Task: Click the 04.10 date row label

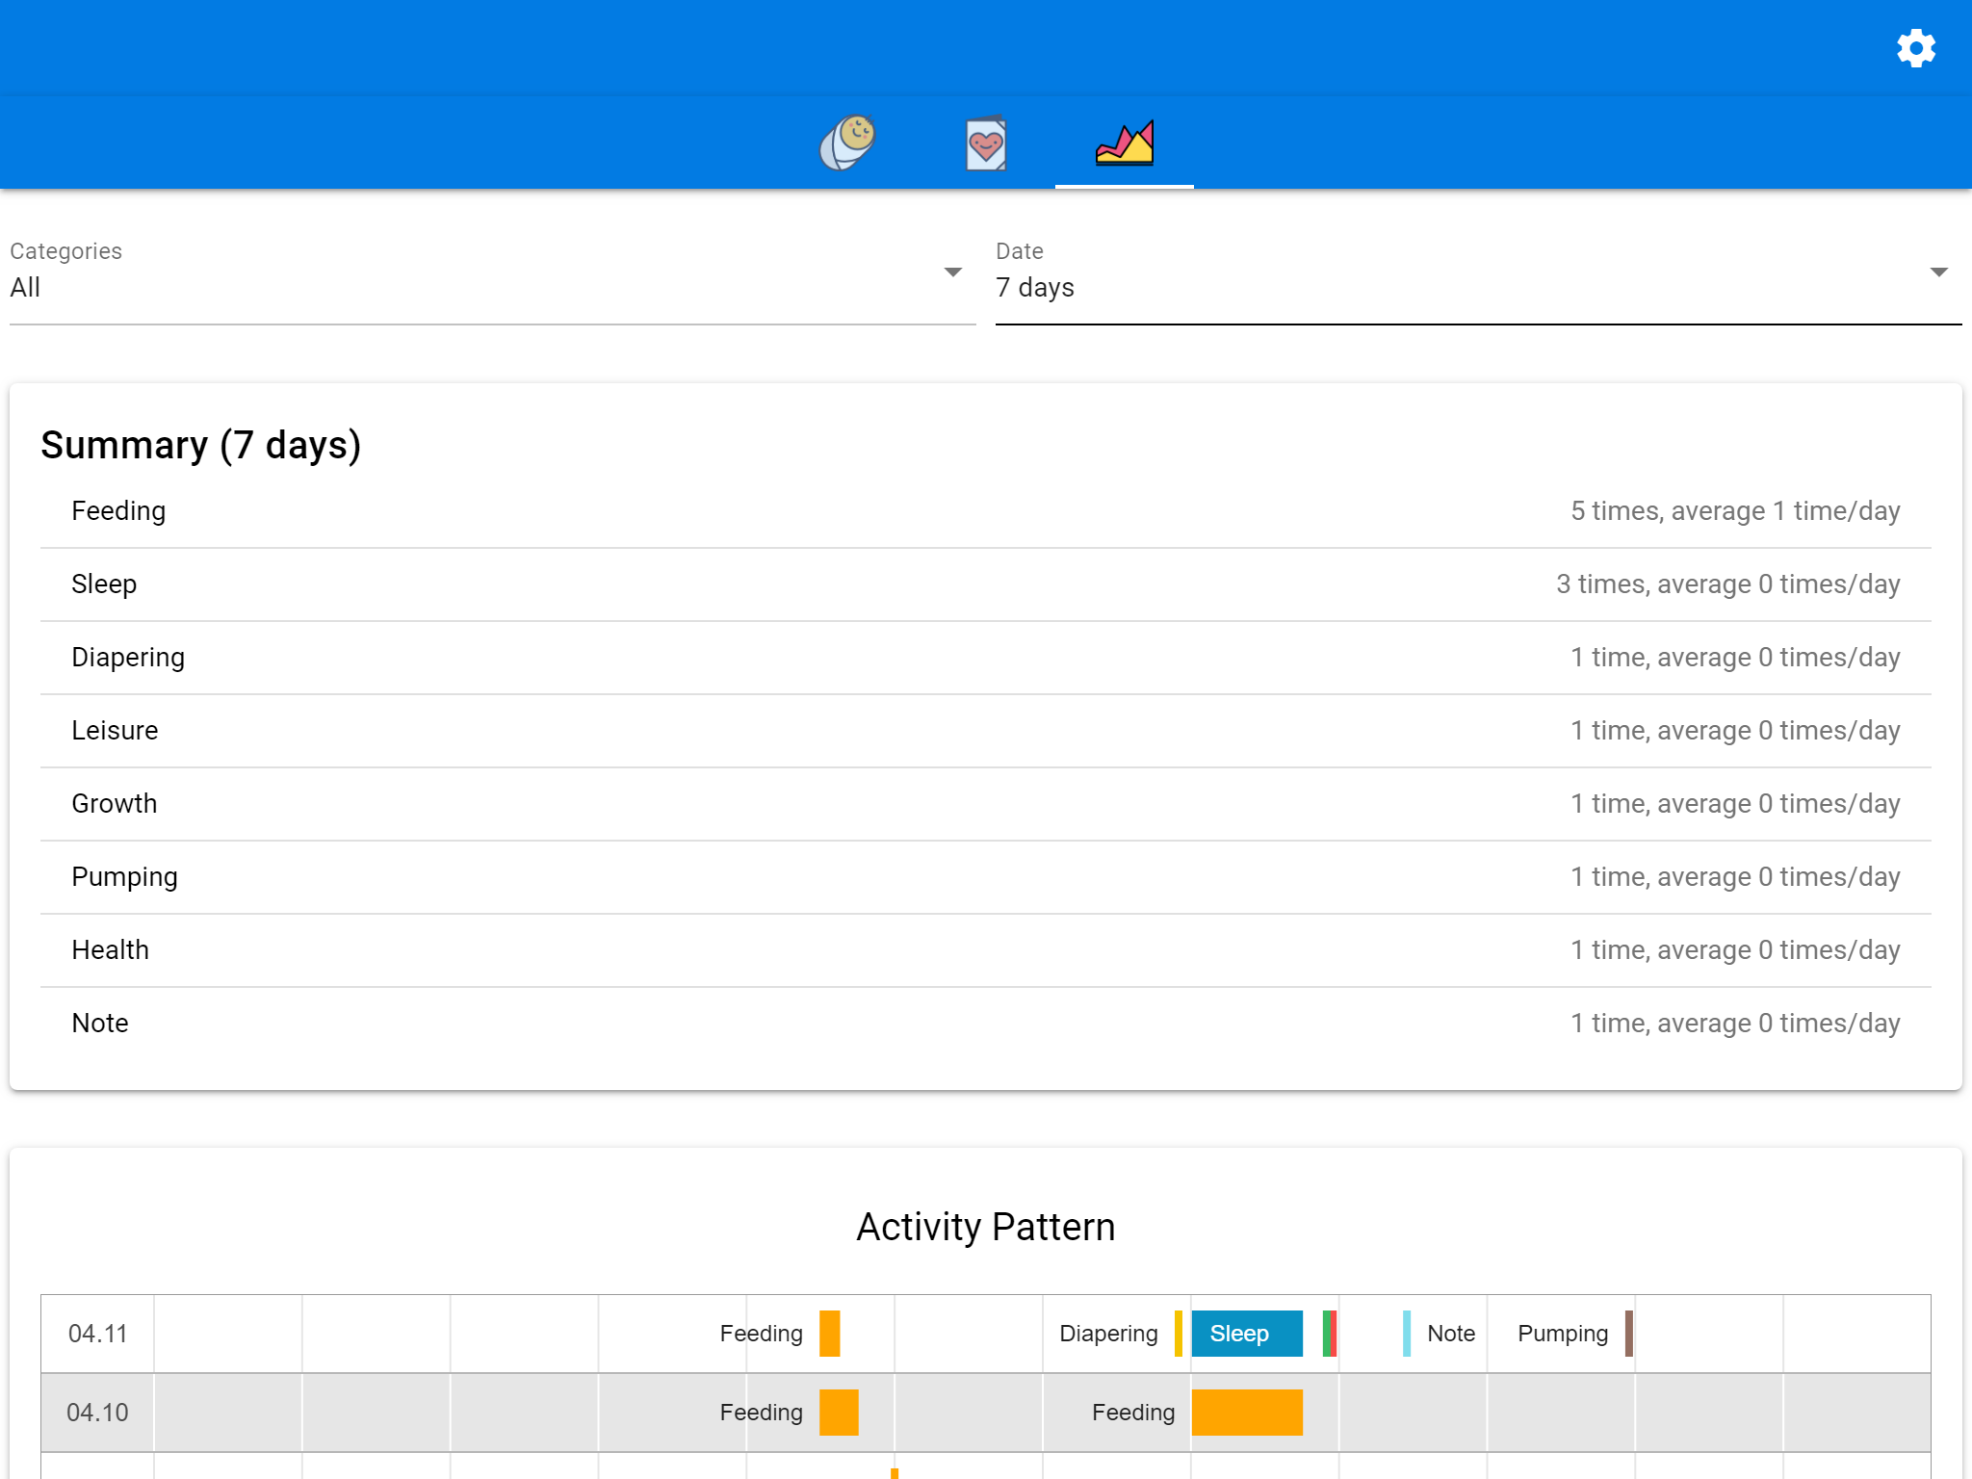Action: tap(97, 1413)
